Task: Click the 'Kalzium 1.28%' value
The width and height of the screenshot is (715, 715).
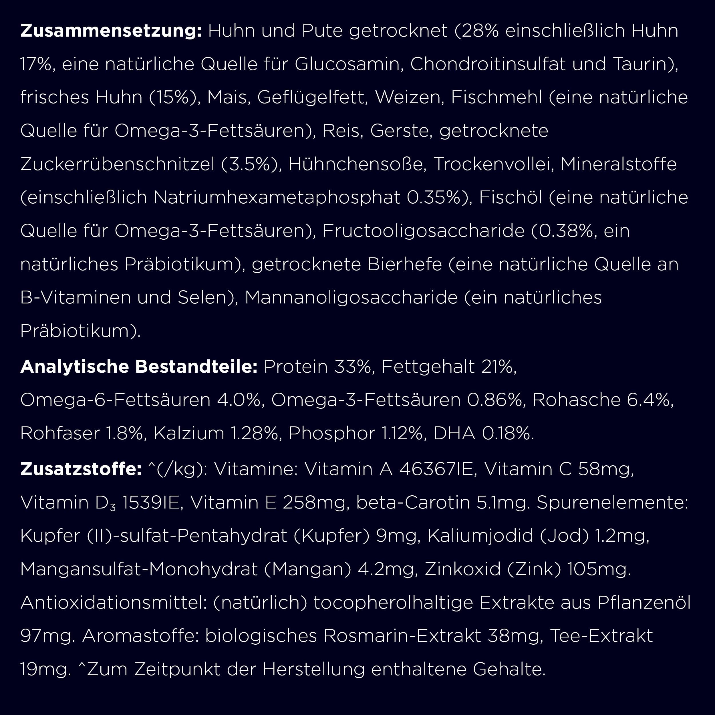Action: (216, 433)
